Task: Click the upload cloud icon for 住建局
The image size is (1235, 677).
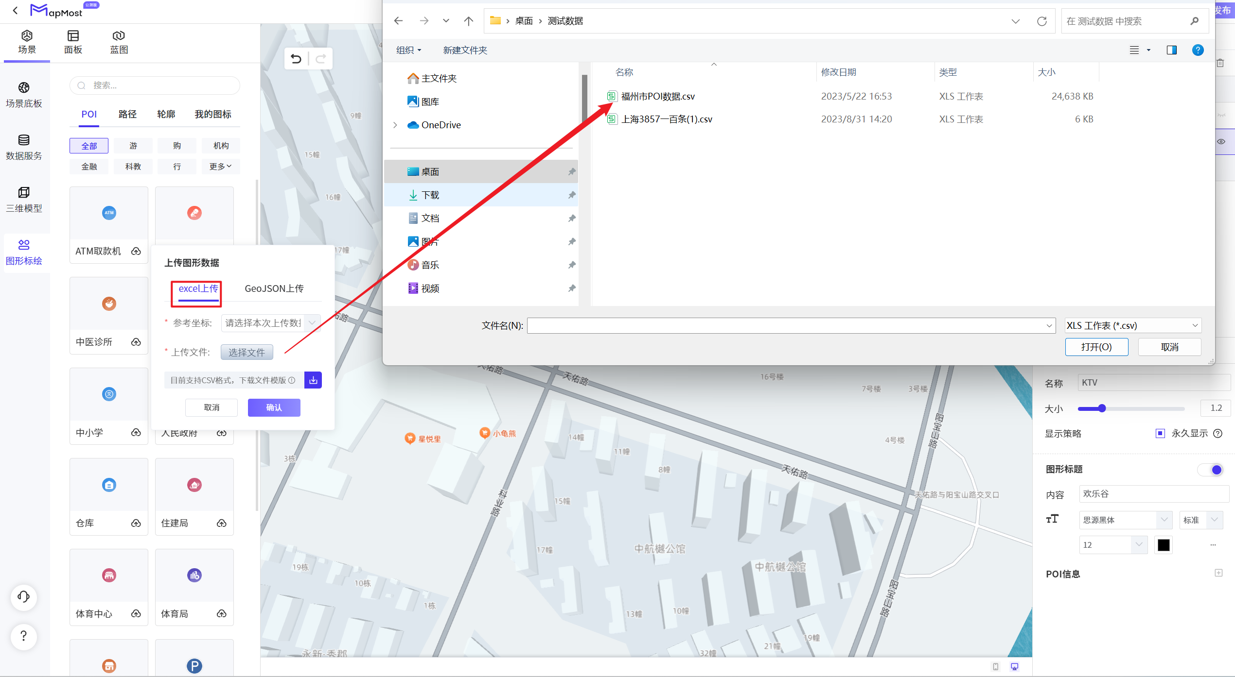Action: click(x=222, y=523)
